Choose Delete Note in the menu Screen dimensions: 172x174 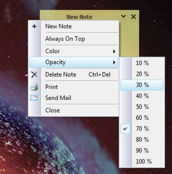coord(74,75)
